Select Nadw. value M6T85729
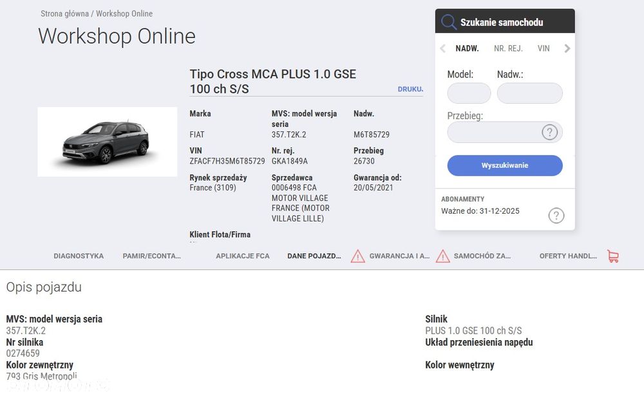The width and height of the screenshot is (644, 398). click(372, 135)
